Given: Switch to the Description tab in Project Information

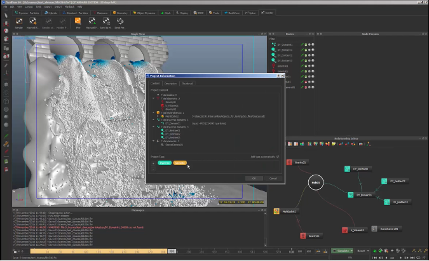Looking at the screenshot, I should tap(170, 84).
